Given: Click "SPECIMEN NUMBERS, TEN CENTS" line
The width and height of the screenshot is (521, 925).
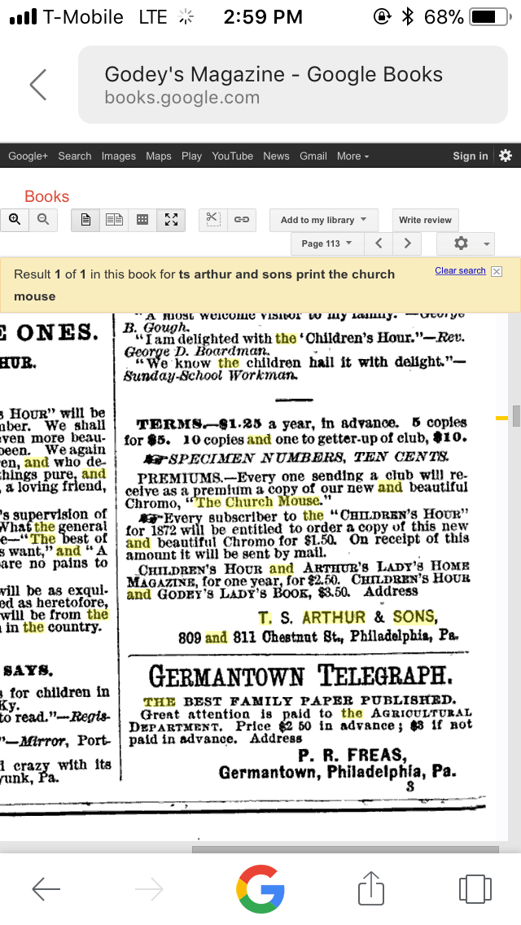Looking at the screenshot, I should point(308,457).
